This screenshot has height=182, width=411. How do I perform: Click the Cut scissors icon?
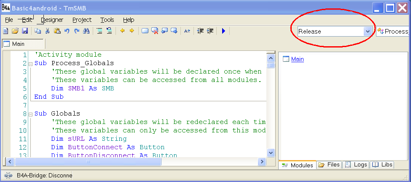[x=48, y=31]
